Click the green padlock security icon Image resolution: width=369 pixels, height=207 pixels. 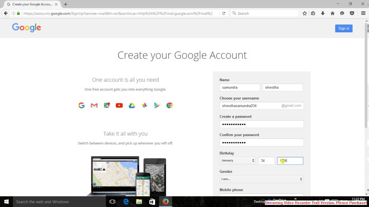[x=18, y=13]
